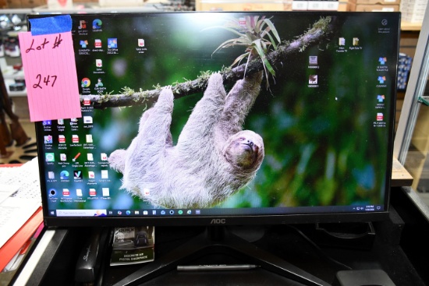Open the upper image thumbnail on desktop

[313, 60]
